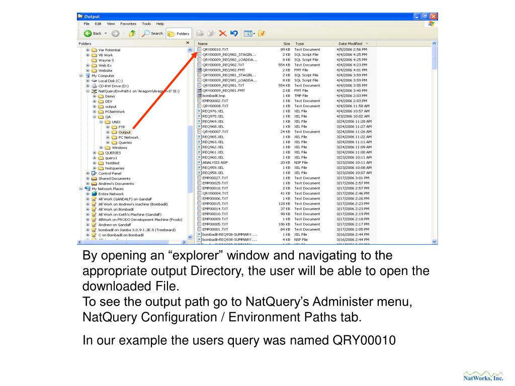Select the file QRY00010.TXT
Viewport: 515px width, 386px height.
tap(215, 50)
